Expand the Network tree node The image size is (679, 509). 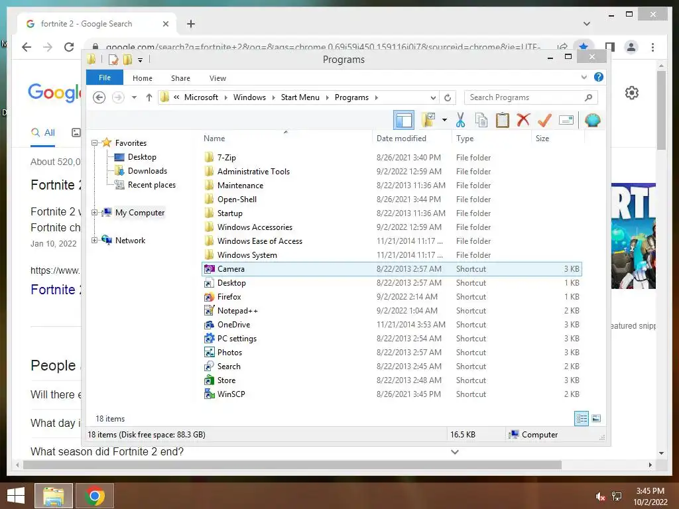(x=94, y=240)
